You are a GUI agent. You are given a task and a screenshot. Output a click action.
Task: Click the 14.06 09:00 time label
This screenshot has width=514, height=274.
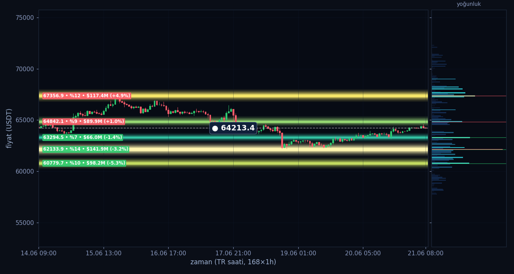pyautogui.click(x=39, y=253)
